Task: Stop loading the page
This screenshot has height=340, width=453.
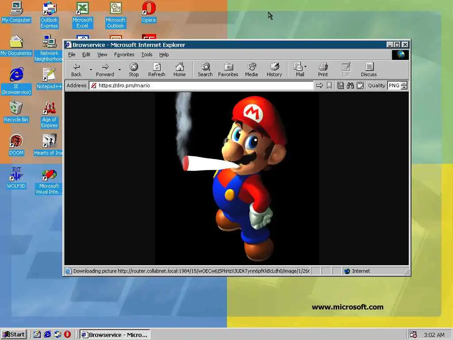Action: tap(134, 70)
